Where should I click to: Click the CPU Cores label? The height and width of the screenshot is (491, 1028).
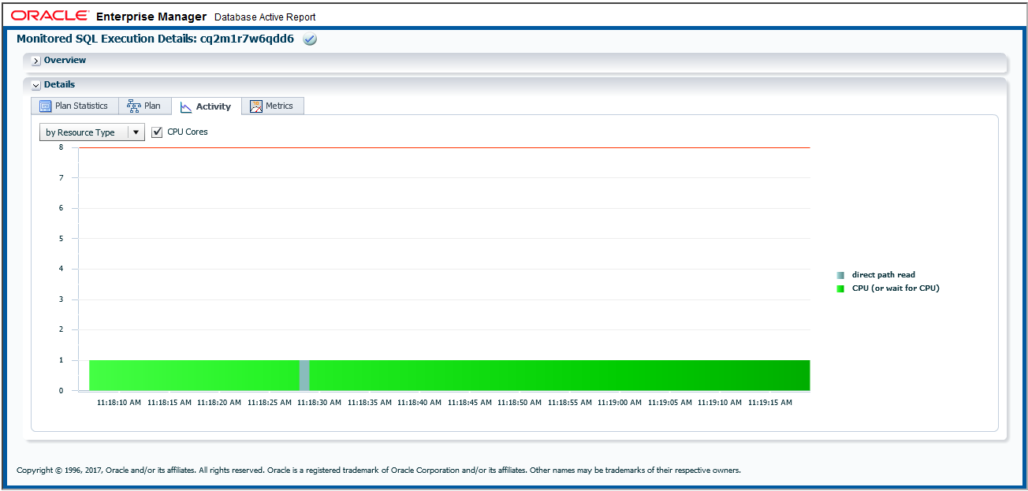(188, 132)
